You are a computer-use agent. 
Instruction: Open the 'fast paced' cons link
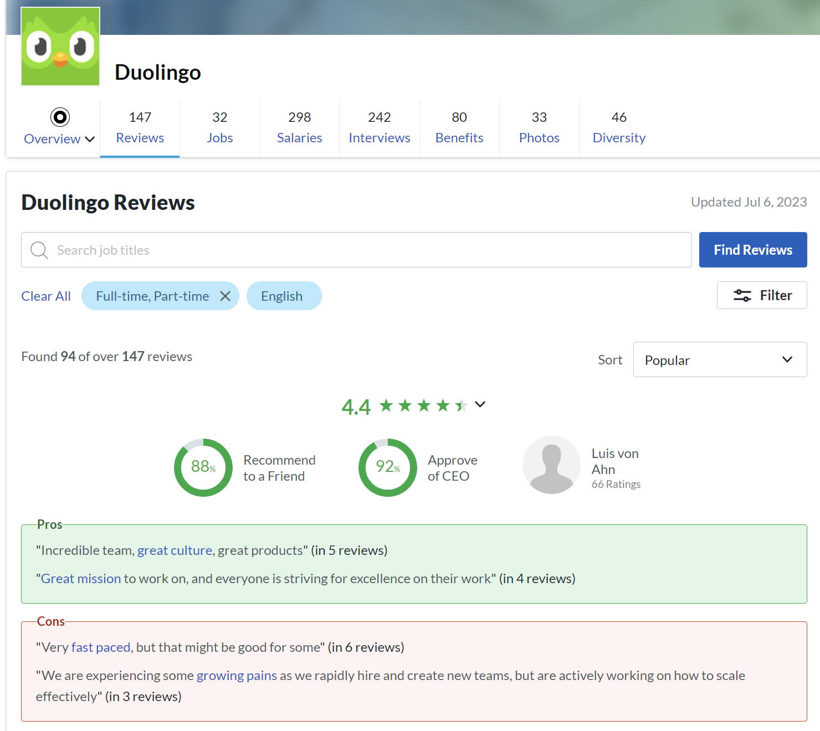pos(101,647)
